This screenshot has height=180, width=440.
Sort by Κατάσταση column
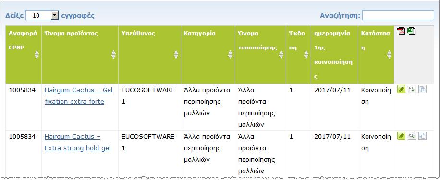click(x=389, y=54)
